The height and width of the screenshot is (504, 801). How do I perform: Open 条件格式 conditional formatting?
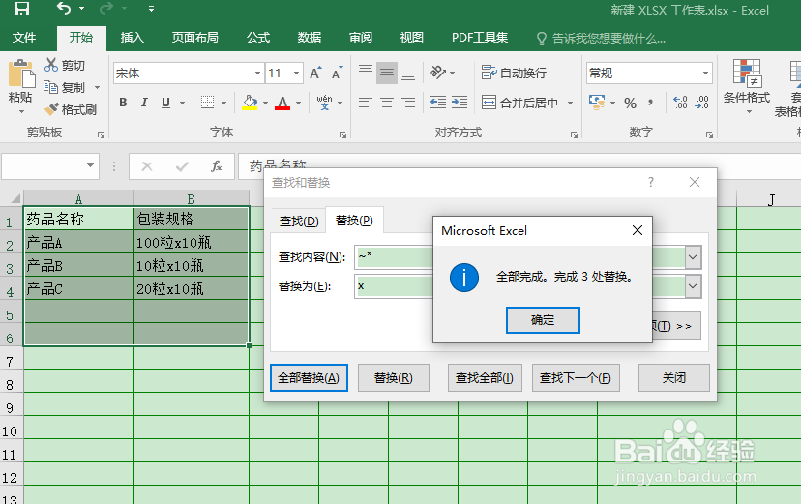746,85
